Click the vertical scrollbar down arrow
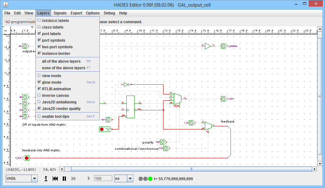The height and width of the screenshot is (188, 325). 320,164
